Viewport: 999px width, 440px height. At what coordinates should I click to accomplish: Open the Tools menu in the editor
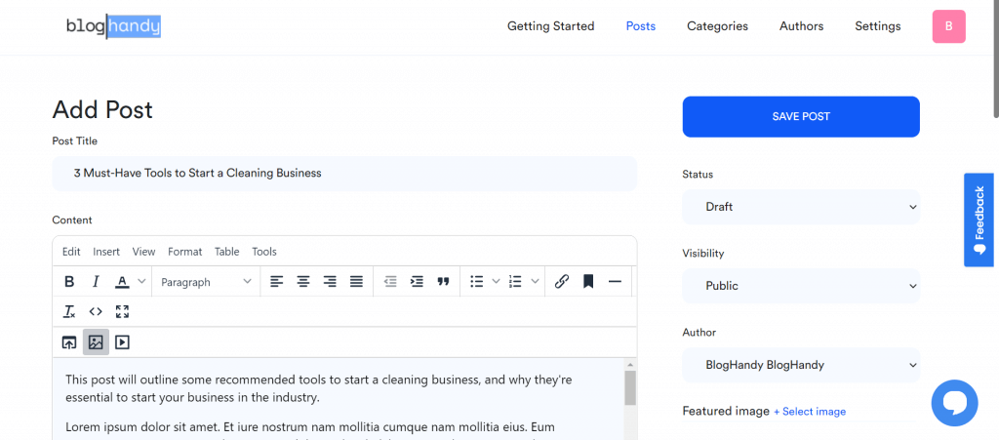[264, 252]
